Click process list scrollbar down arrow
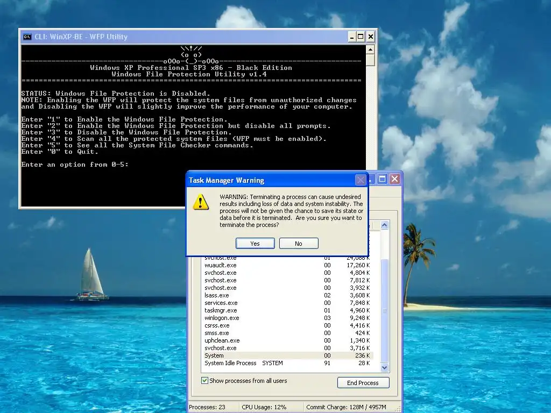This screenshot has height=413, width=551. [384, 368]
